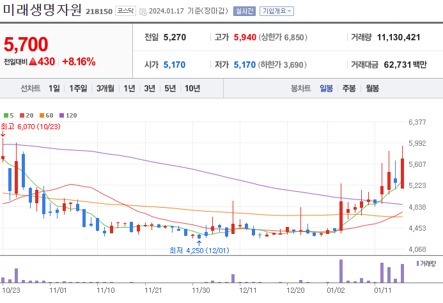Click the 01/02 date axis label

(x=336, y=290)
